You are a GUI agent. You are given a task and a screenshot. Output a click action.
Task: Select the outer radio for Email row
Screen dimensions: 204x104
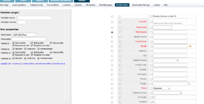point(112,46)
